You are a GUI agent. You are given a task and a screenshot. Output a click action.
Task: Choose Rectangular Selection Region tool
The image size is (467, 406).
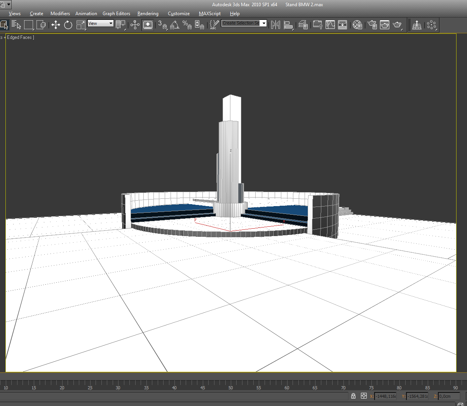point(28,25)
